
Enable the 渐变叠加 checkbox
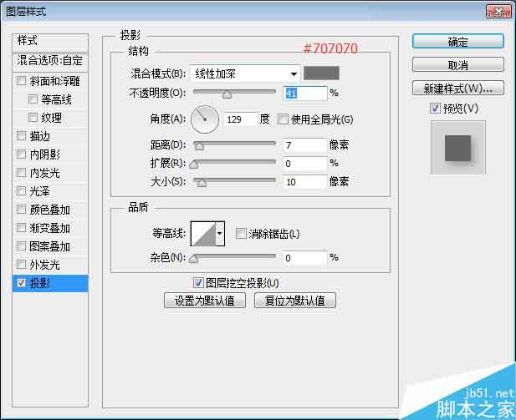click(21, 227)
